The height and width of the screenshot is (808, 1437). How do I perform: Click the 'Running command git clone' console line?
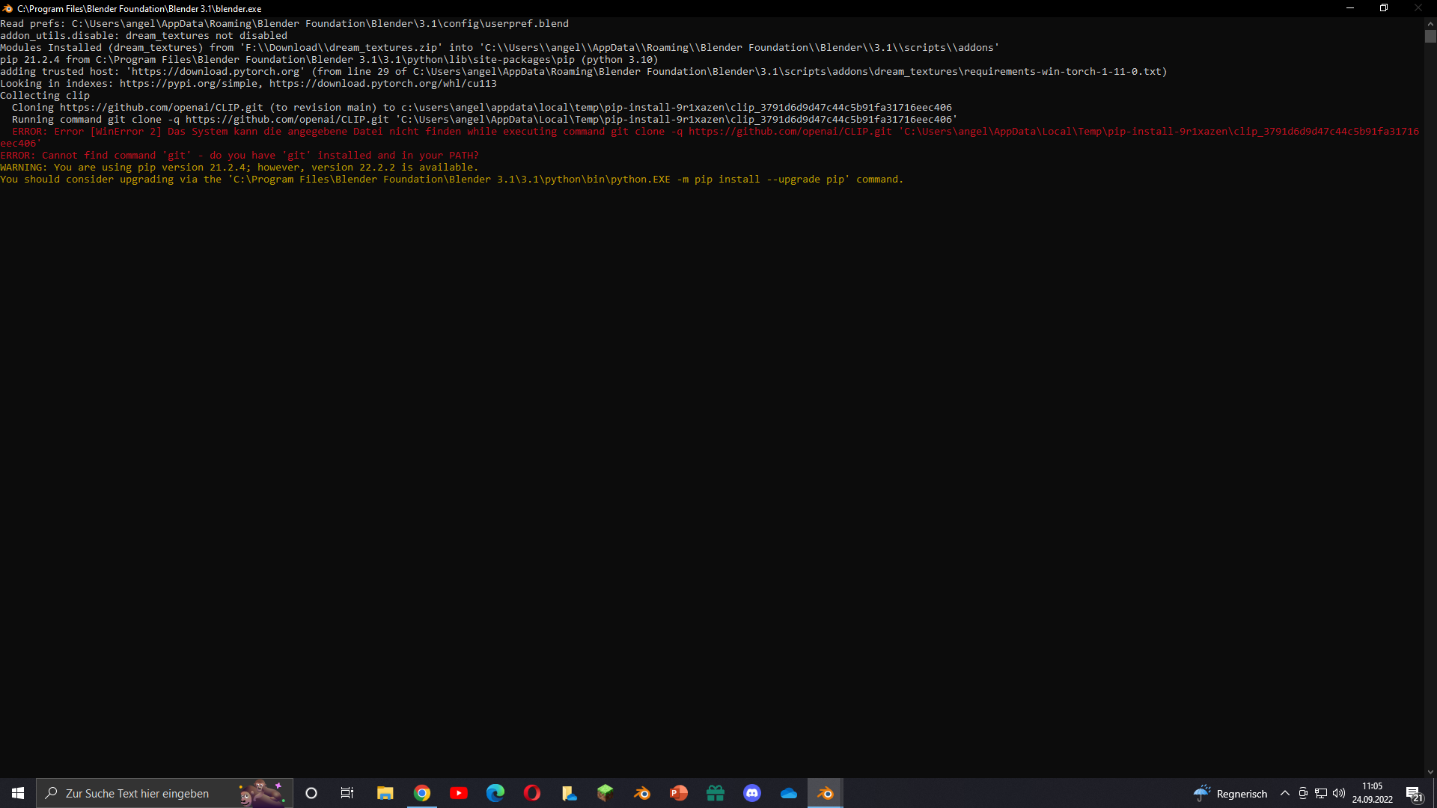(484, 120)
